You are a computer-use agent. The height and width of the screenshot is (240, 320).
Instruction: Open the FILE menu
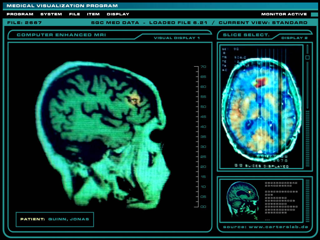pyautogui.click(x=74, y=14)
